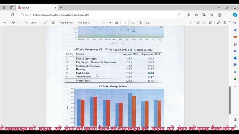Open PDF toolbar settings gear

pos(225,22)
